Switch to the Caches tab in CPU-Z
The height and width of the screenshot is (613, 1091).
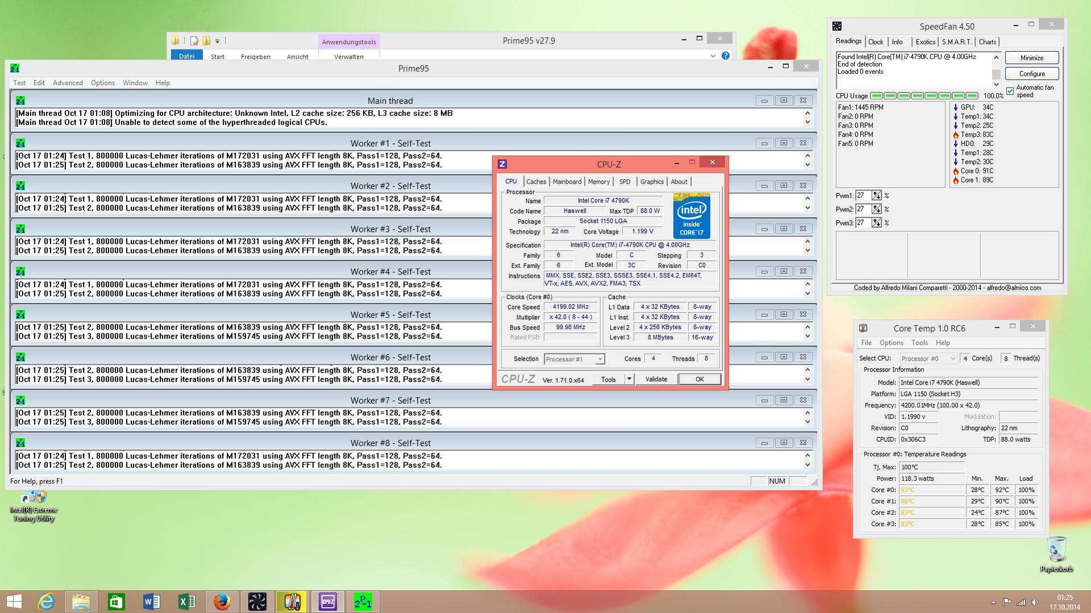pyautogui.click(x=536, y=182)
